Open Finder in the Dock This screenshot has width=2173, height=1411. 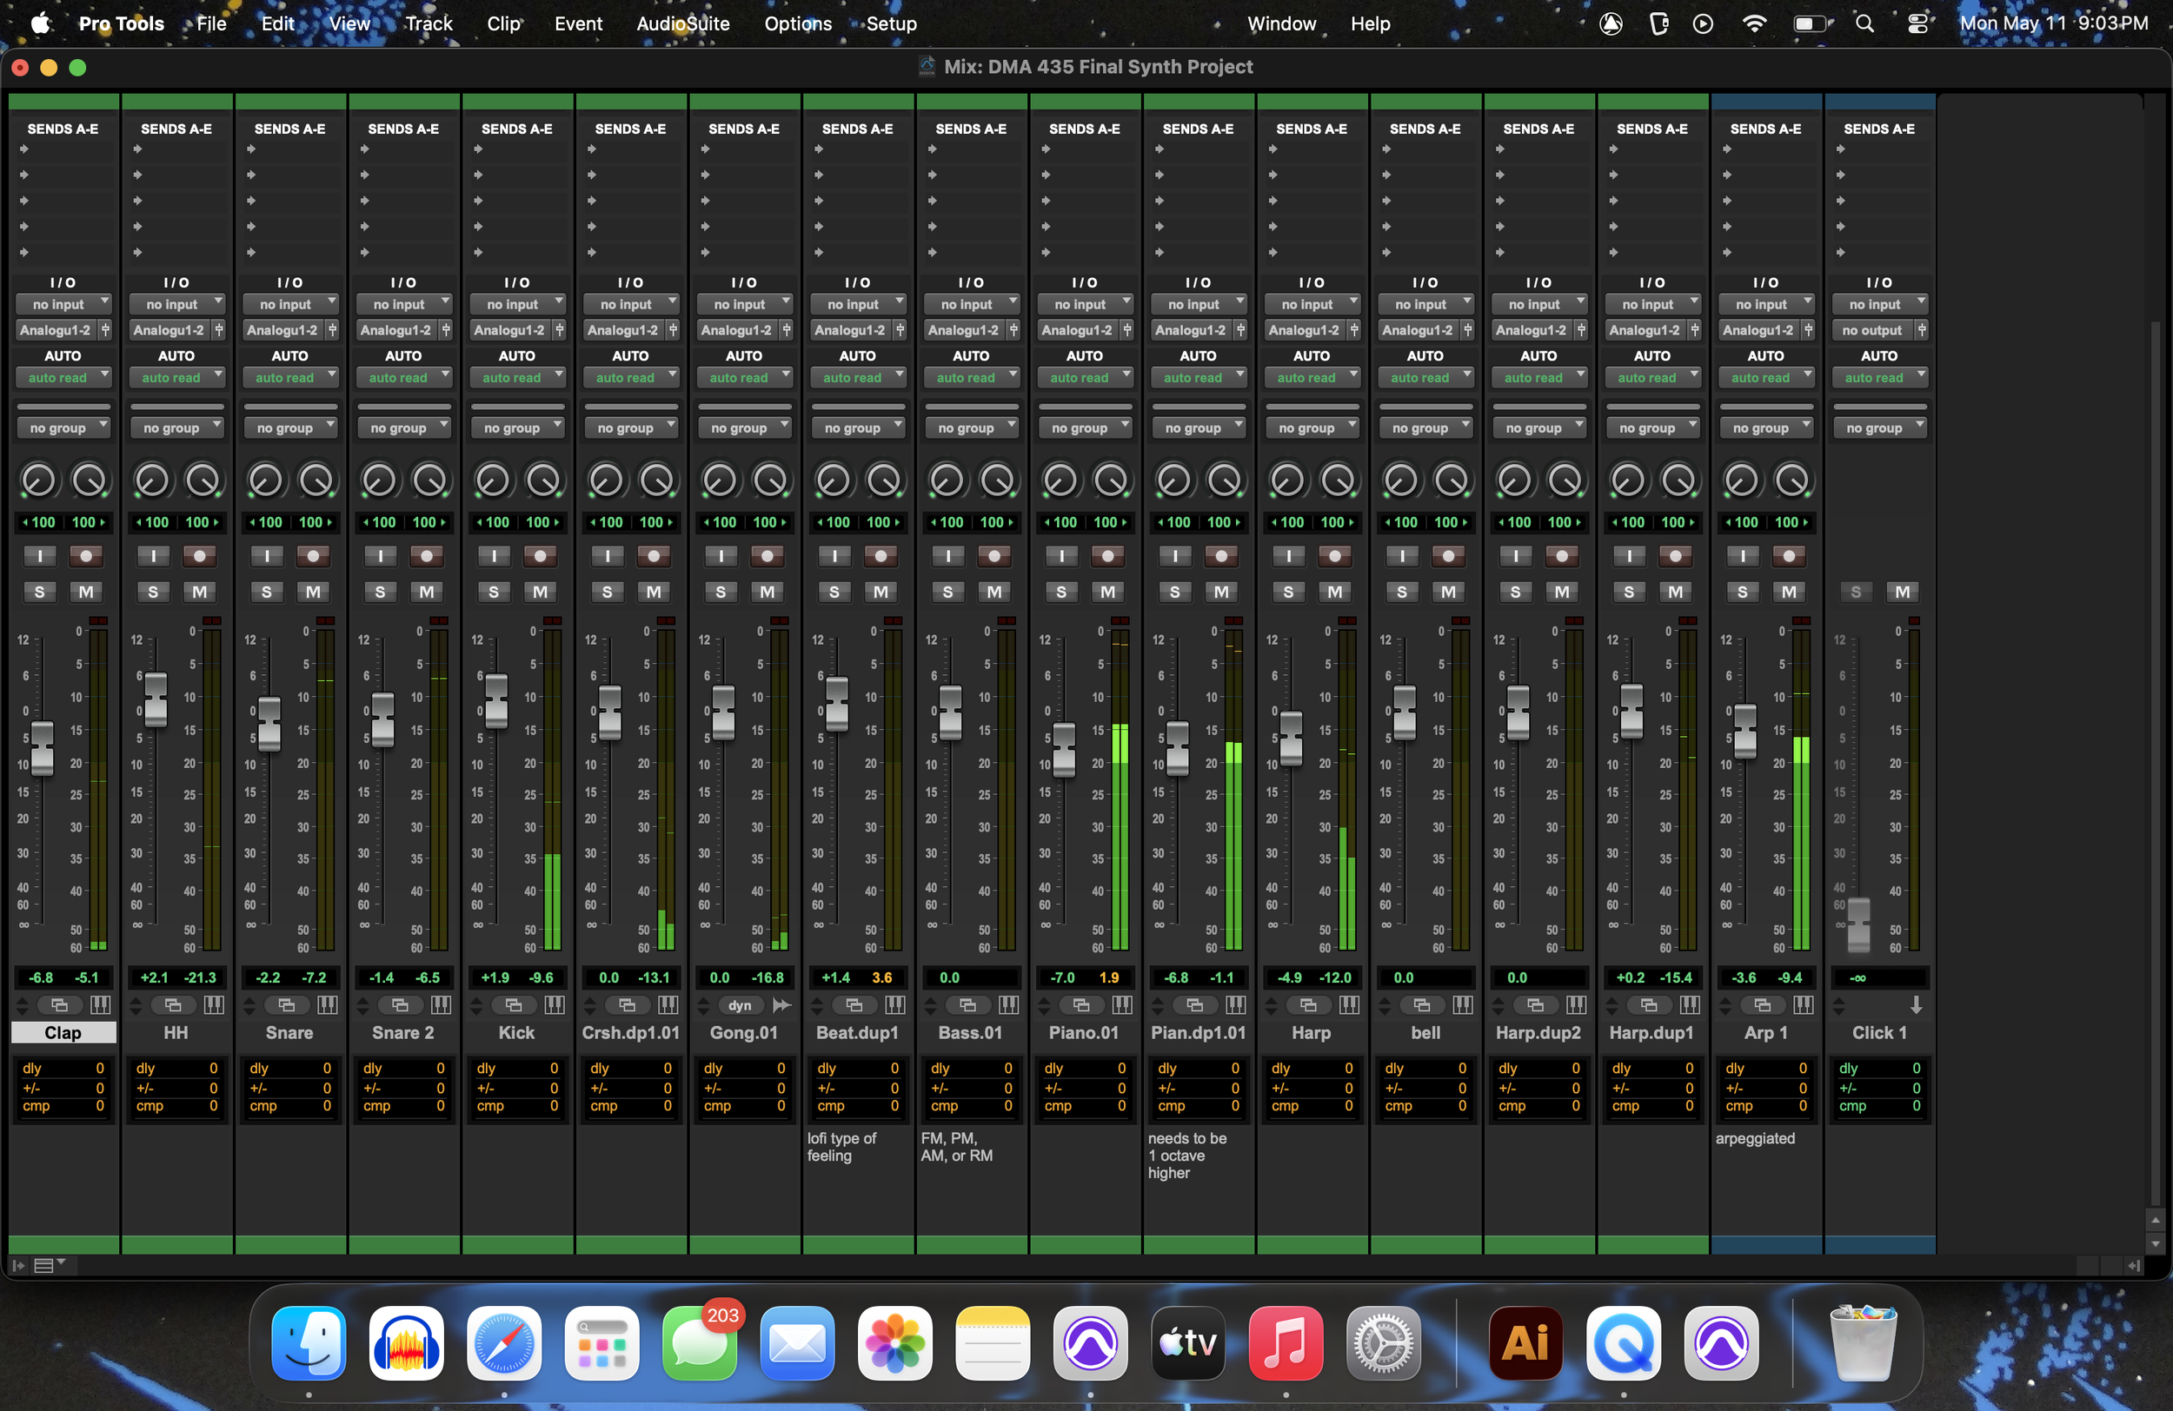309,1342
